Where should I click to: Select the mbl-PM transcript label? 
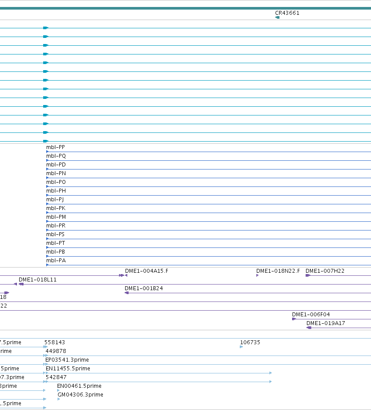[x=56, y=217]
